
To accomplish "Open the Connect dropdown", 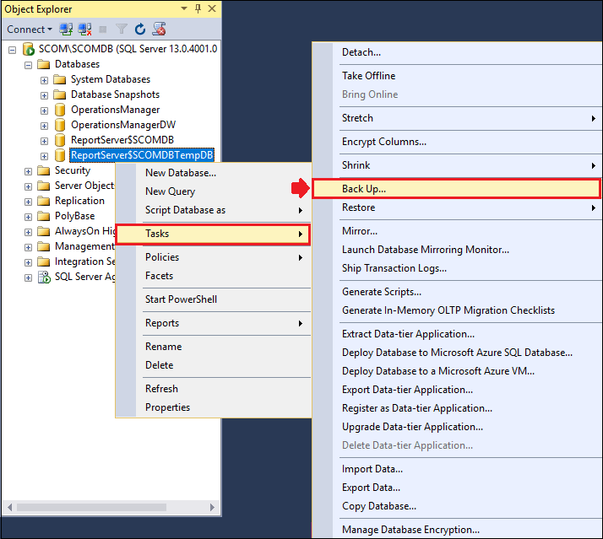I will point(30,30).
